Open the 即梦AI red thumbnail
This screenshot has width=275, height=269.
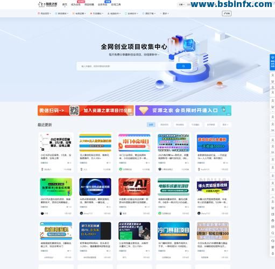pos(135,187)
